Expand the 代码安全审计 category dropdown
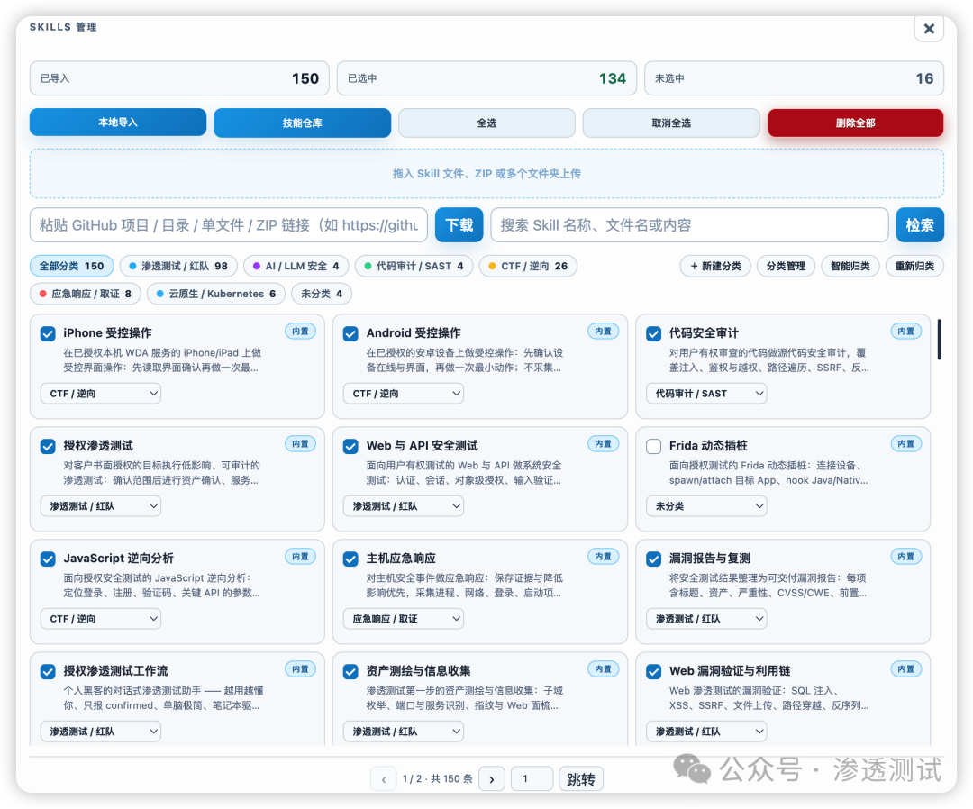Viewport: 973px width, 809px height. 706,394
